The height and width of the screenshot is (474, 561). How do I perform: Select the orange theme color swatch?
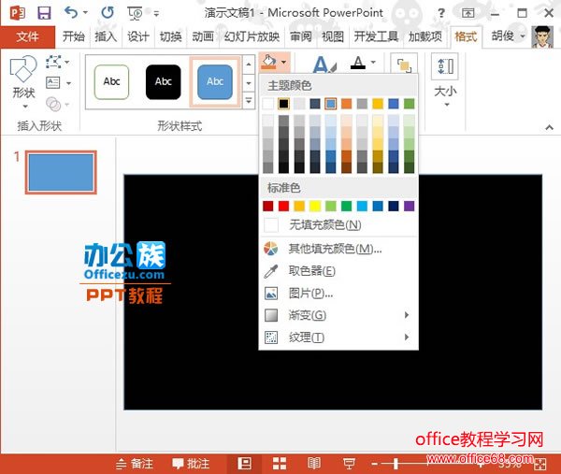[x=346, y=104]
